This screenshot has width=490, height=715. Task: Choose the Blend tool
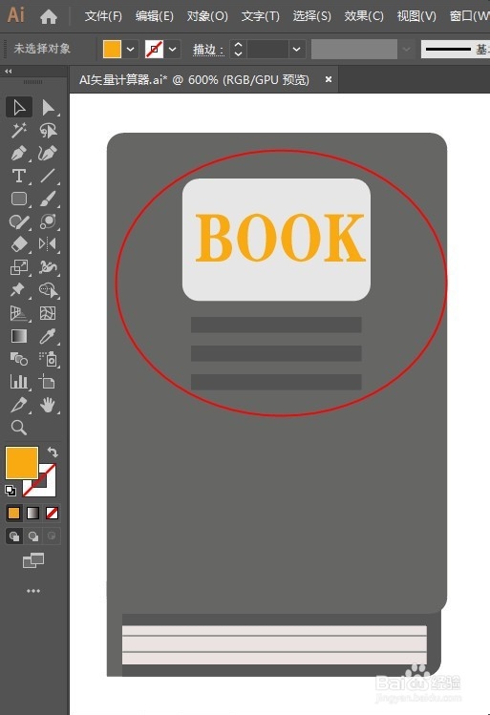tap(19, 359)
